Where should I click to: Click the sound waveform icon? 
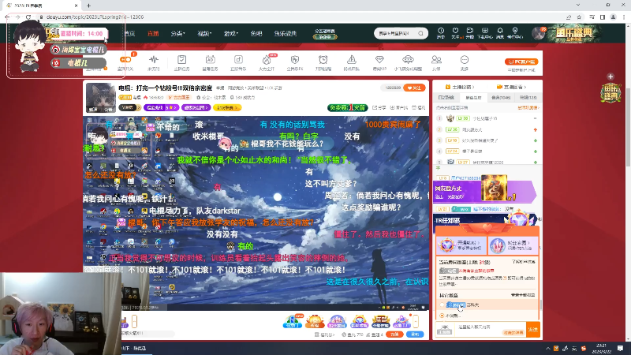[x=154, y=60]
